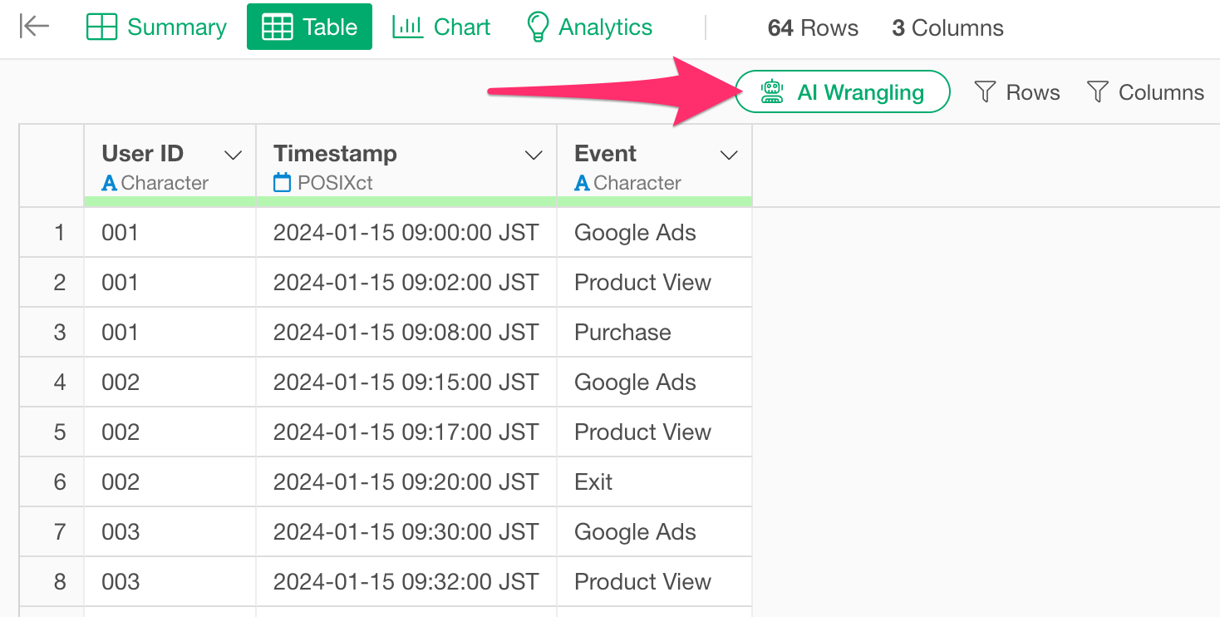Open the Summary view tab
This screenshot has width=1220, height=617.
point(156,27)
